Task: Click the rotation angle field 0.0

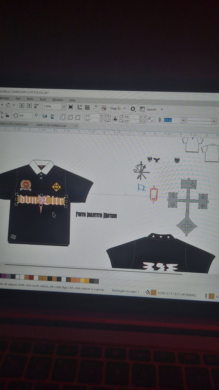Action: point(25,115)
